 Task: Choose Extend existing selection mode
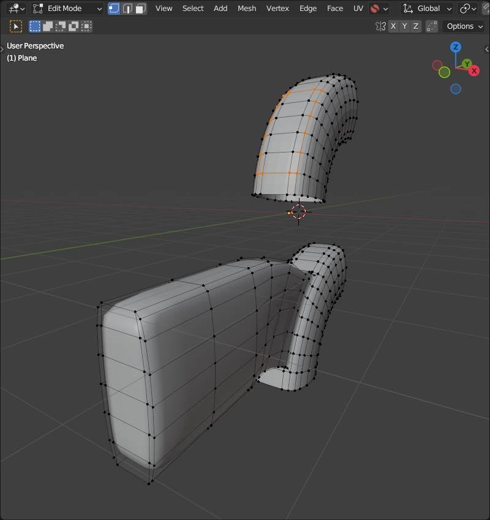click(48, 26)
